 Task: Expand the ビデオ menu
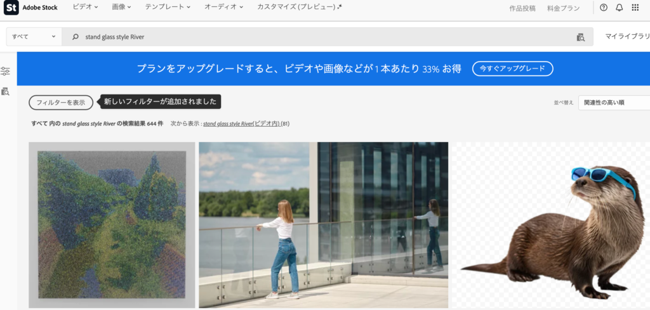coord(86,8)
